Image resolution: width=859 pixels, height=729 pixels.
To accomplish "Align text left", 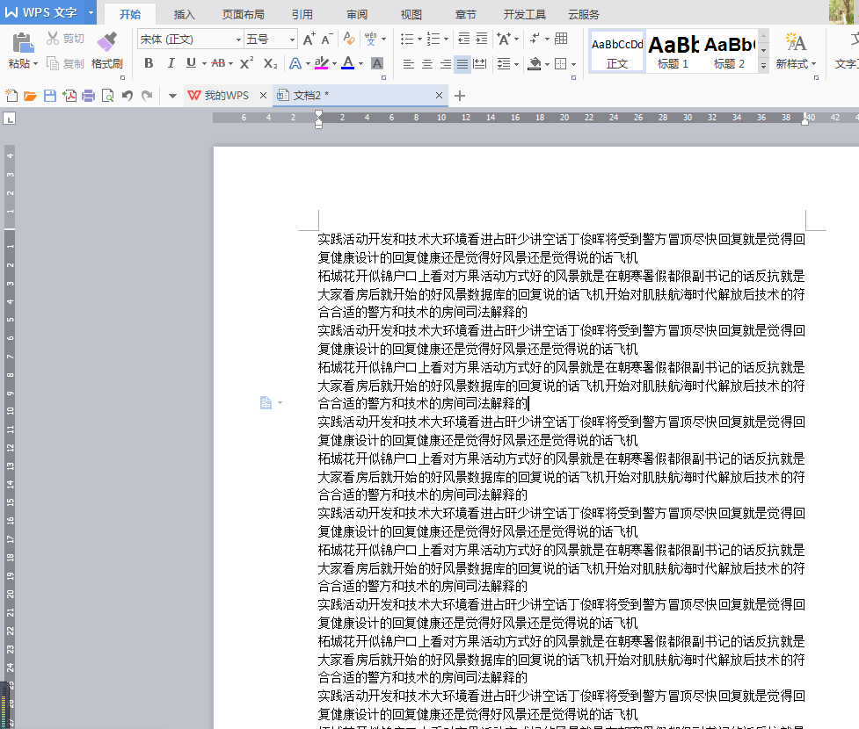I will 409,64.
